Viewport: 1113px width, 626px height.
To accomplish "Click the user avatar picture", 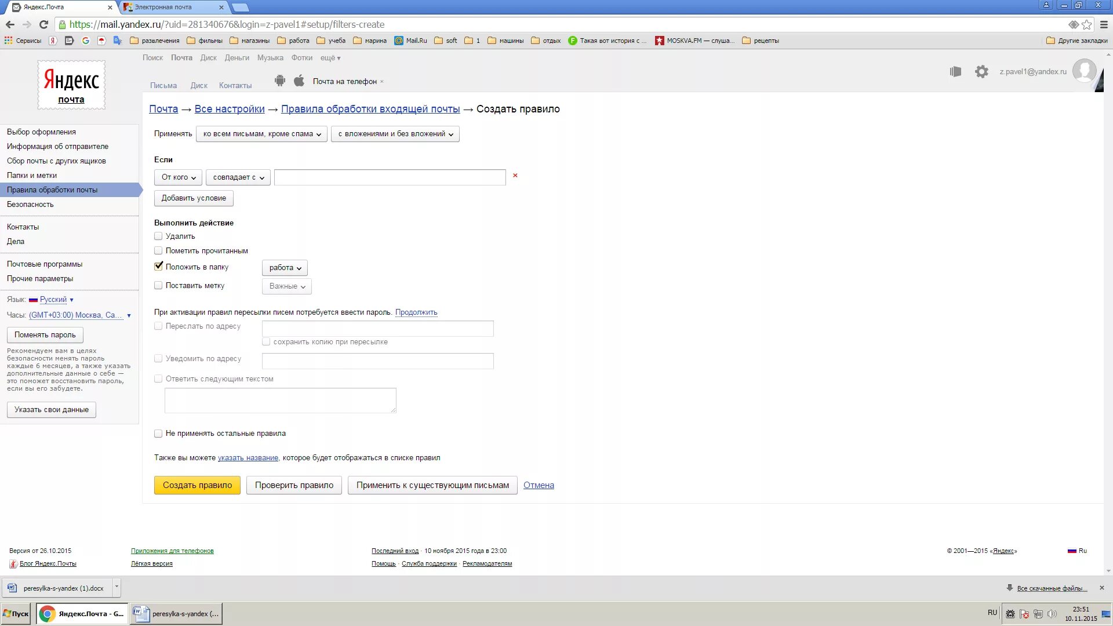I will 1084,71.
